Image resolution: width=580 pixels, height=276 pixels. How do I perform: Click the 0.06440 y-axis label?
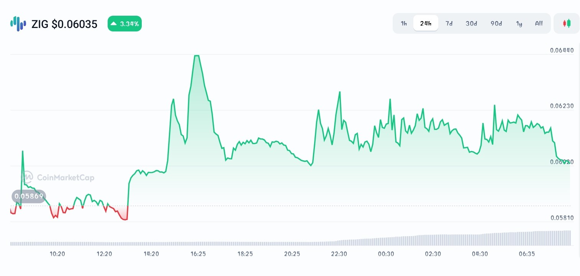562,50
